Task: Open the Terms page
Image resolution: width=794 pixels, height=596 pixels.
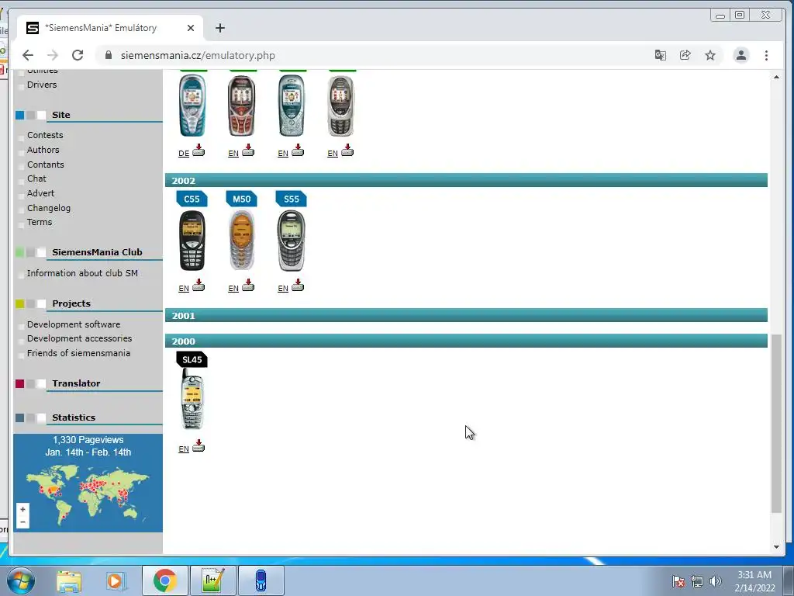Action: tap(40, 223)
